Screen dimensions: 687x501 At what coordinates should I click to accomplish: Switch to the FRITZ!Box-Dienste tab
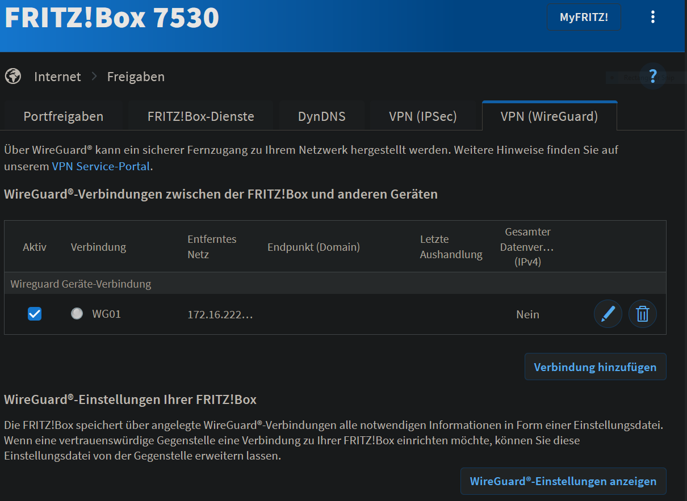(x=201, y=116)
